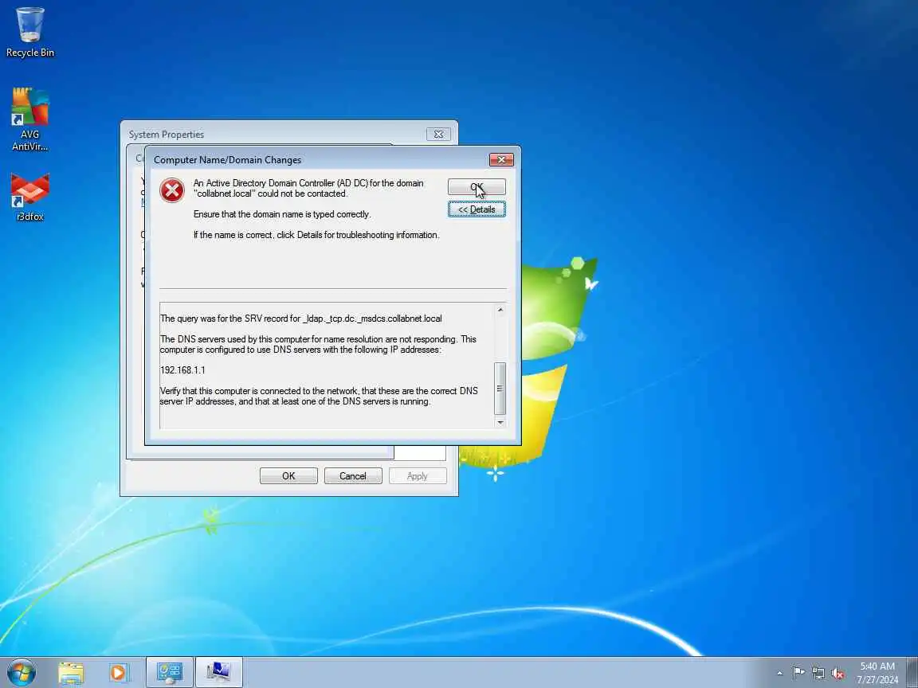Switch to System Properties taskbar item
The width and height of the screenshot is (918, 688).
tap(218, 673)
